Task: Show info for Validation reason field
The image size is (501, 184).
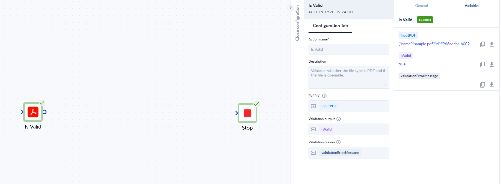Action: pyautogui.click(x=338, y=142)
